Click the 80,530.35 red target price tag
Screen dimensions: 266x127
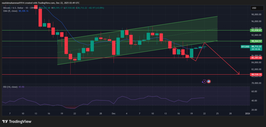click(x=256, y=75)
